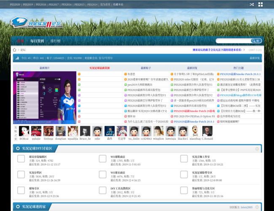This screenshot has width=274, height=211.
Task: Click the winning11cn forum logo
Action: (36, 22)
